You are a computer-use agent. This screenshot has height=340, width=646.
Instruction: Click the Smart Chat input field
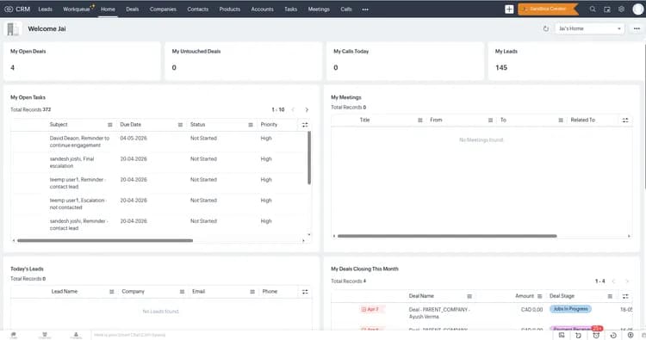[x=130, y=335]
